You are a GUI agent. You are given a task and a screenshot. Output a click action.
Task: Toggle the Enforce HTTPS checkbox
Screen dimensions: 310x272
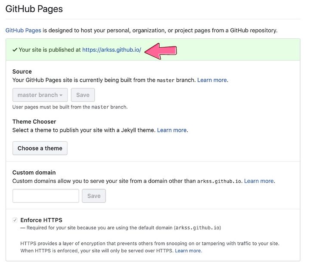click(x=15, y=220)
